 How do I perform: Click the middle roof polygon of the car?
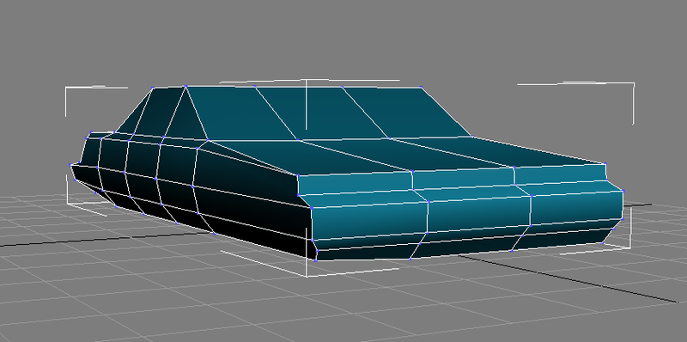[319, 112]
